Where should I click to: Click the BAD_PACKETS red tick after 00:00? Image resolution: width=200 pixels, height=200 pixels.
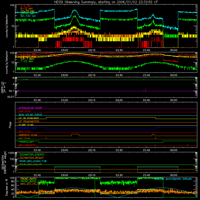(188, 145)
